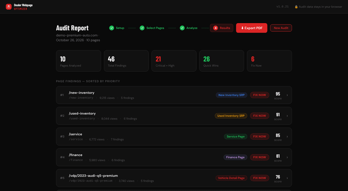The image size is (348, 191).
Task: Expand the /vdp/2023-audi-q5-premium row chevron
Action: click(x=287, y=178)
